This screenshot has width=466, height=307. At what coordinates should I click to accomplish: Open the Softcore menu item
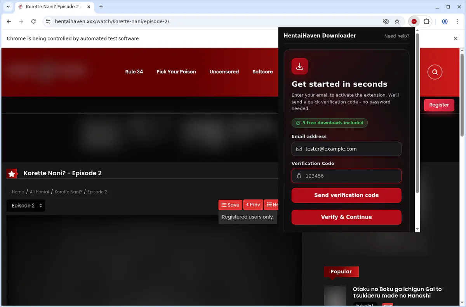click(x=263, y=72)
